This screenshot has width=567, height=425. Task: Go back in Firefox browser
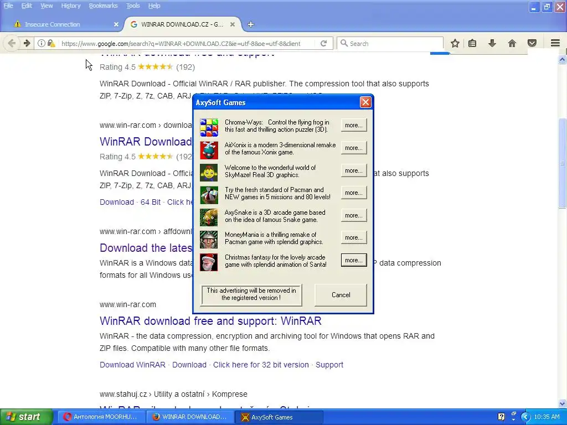tap(11, 43)
